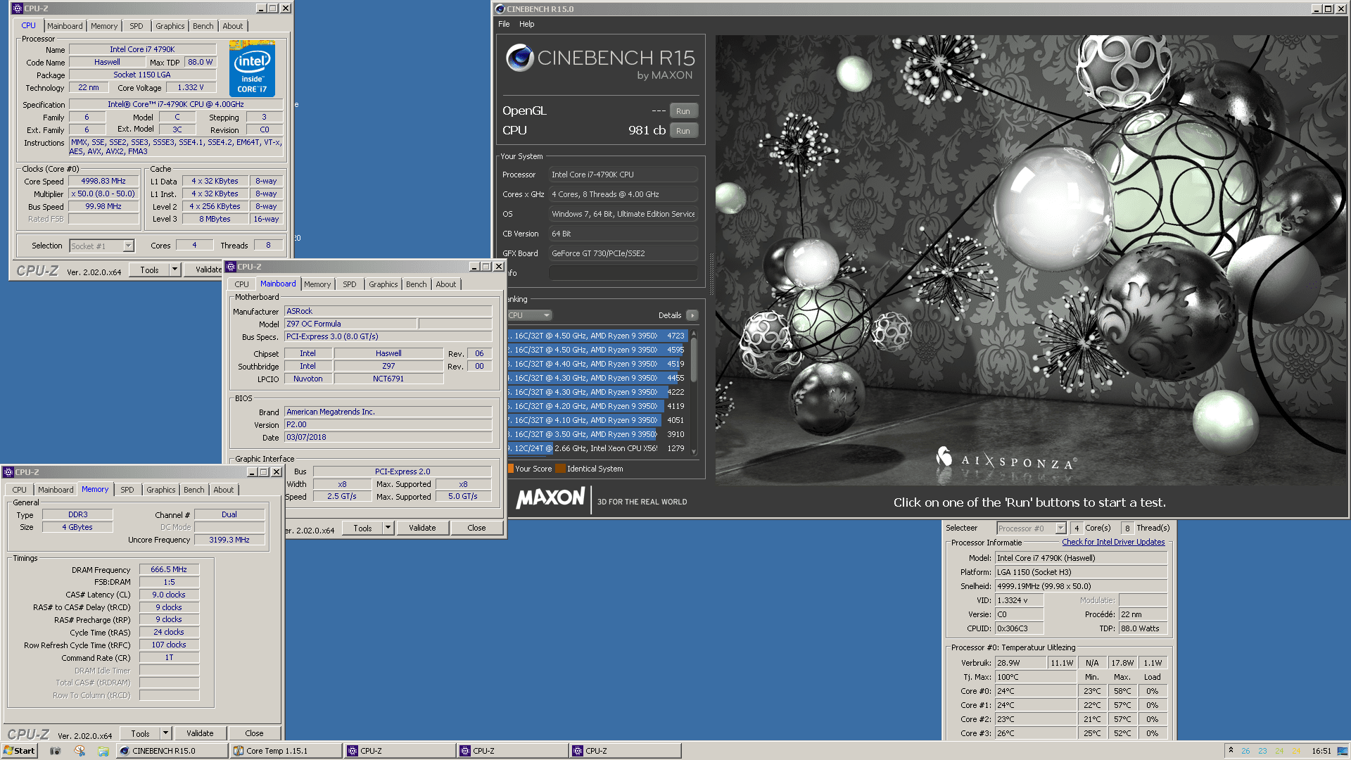Screen dimensions: 1351x760
Task: Click the Cinebench R15 sphere logo
Action: click(520, 58)
